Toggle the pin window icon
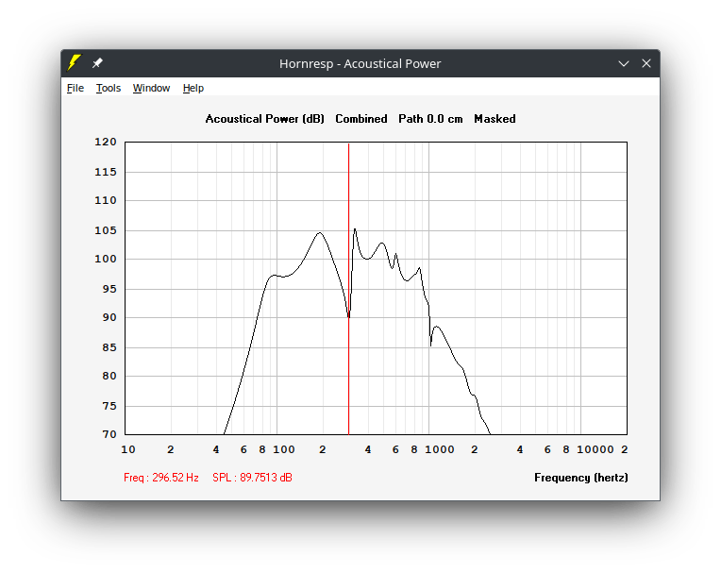Viewport: 721px width, 573px height. click(97, 63)
